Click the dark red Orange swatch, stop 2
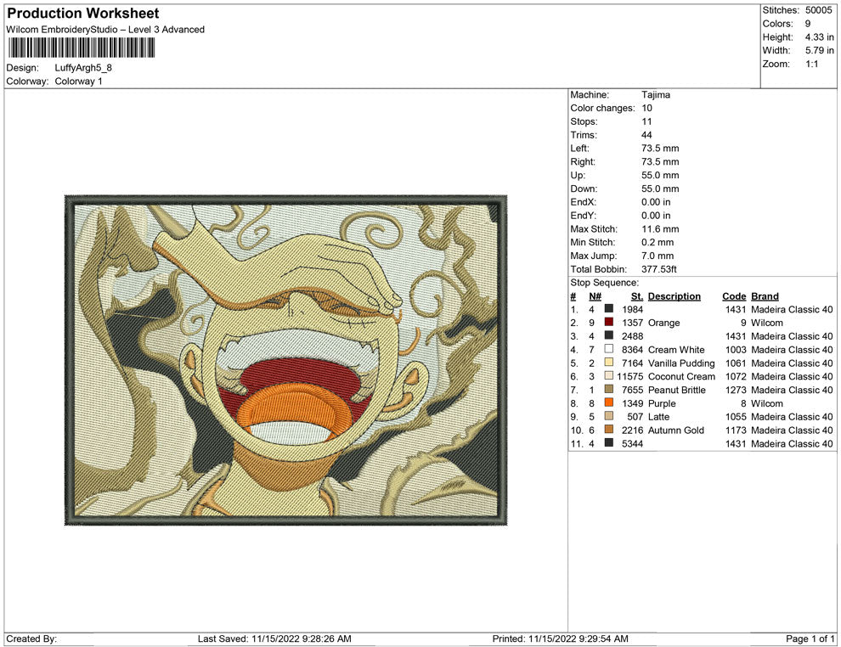This screenshot has height=647, width=841. click(609, 322)
